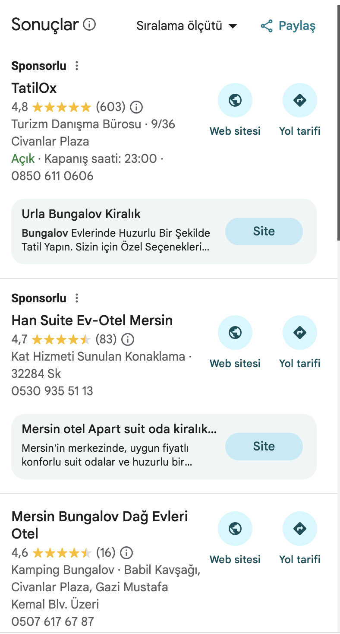340x634 pixels.
Task: Open Han Suite Ev-Otel website icon
Action: coord(235,333)
